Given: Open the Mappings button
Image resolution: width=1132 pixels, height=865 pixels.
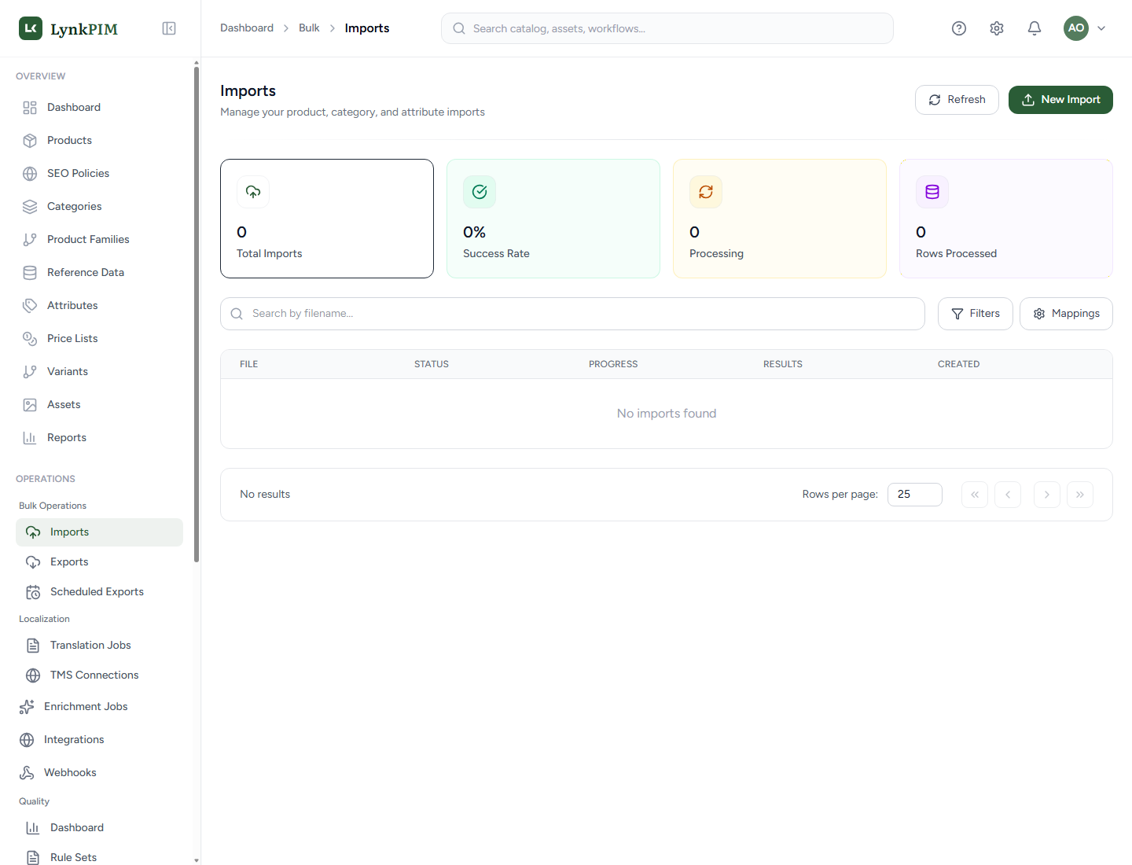Looking at the screenshot, I should 1066,314.
